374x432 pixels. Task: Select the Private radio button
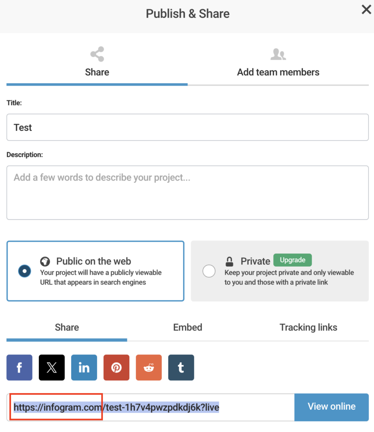[209, 271]
